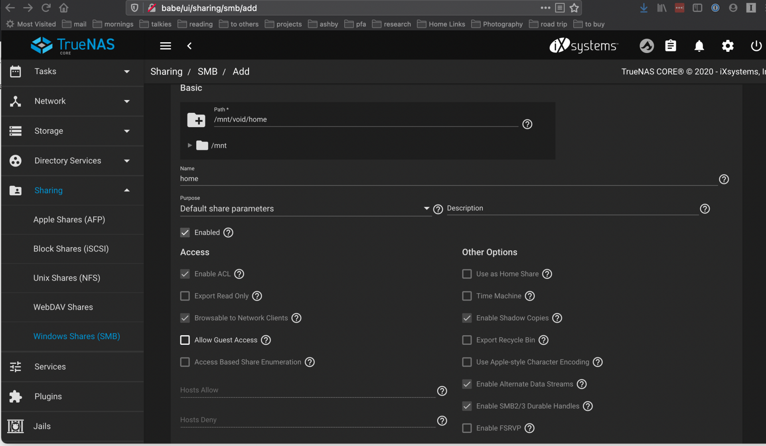The width and height of the screenshot is (766, 446).
Task: Show help for Browsable to Network Clients
Action: (x=296, y=318)
